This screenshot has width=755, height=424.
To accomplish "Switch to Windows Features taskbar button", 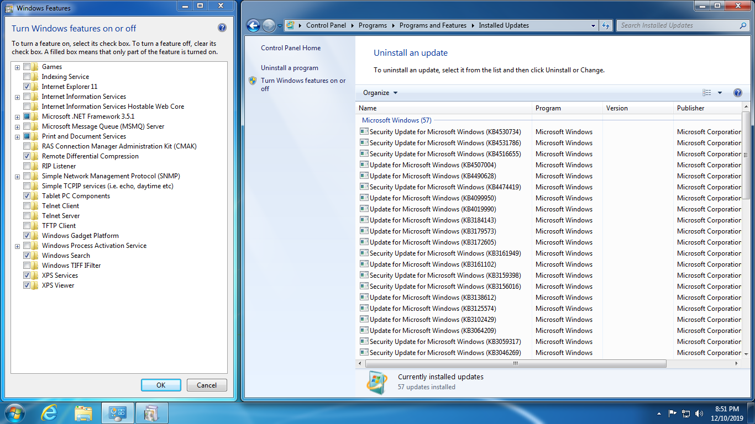I will pyautogui.click(x=152, y=412).
